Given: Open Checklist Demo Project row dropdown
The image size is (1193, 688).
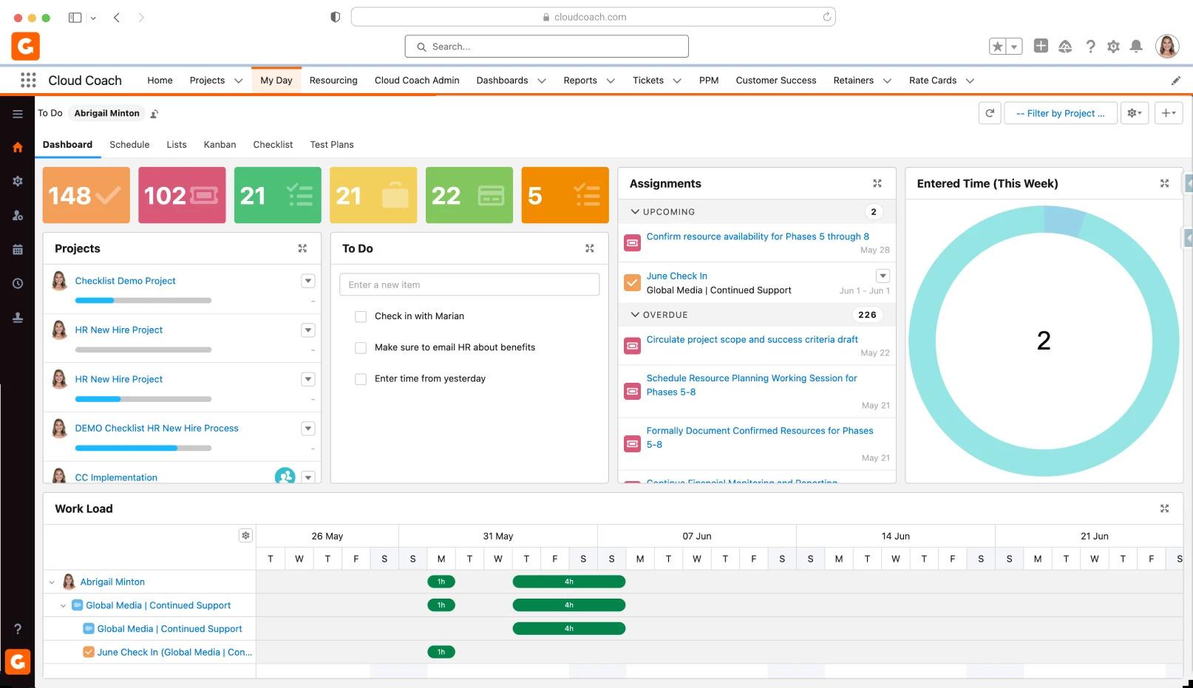Looking at the screenshot, I should [x=308, y=281].
